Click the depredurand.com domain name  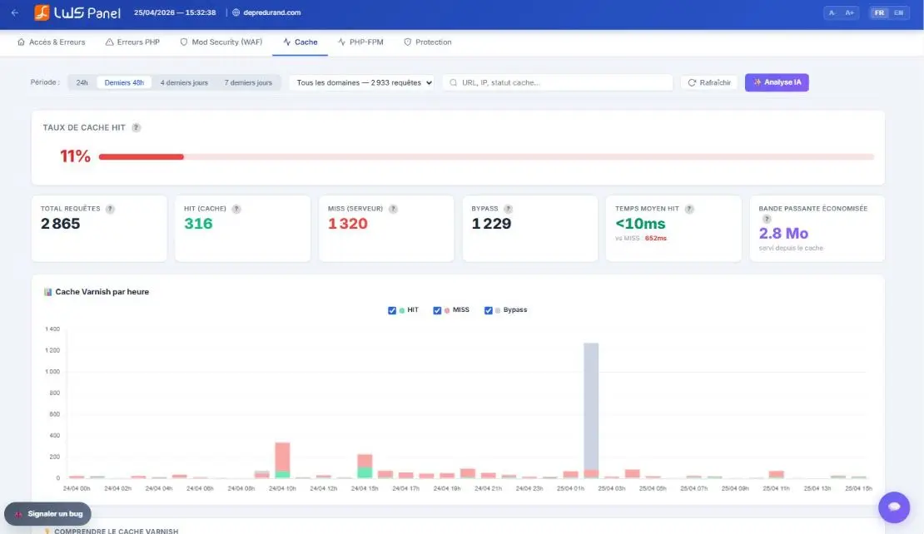(x=271, y=12)
